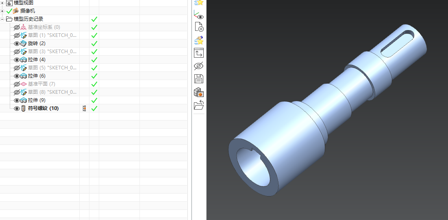
Task: Click the folder icon next to 模型历史记录
Action: [x=9, y=19]
